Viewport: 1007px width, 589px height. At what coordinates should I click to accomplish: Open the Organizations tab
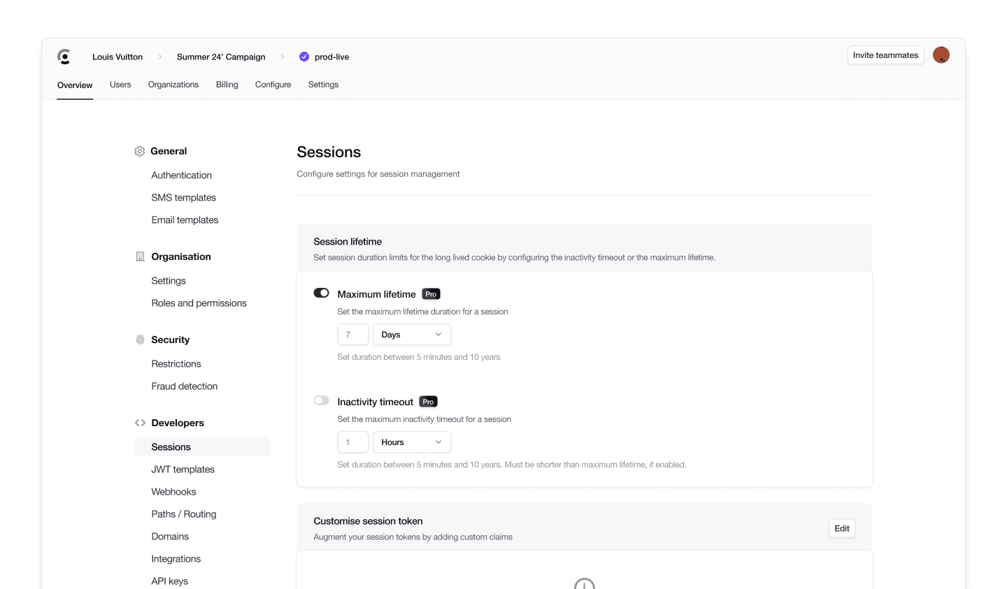click(x=173, y=85)
